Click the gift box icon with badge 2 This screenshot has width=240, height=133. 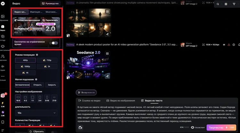3,95
